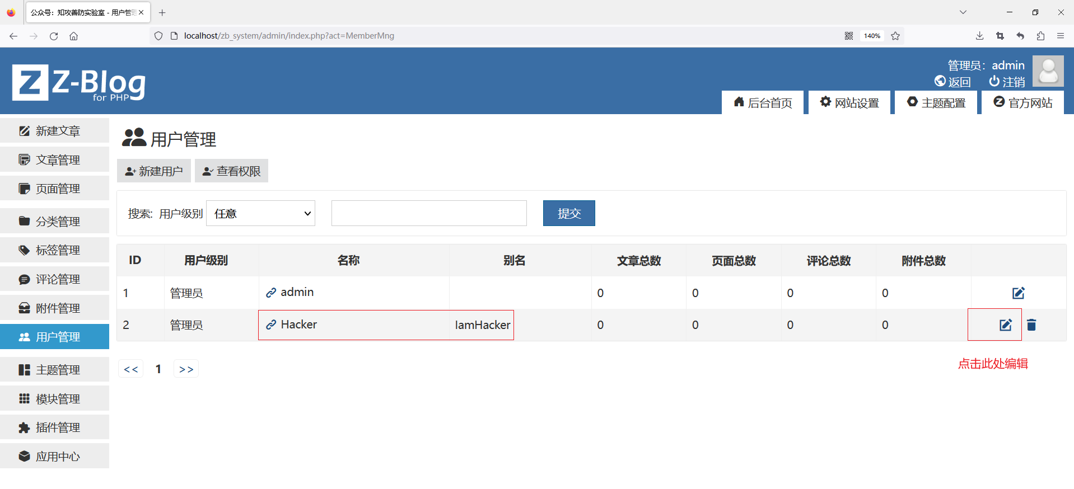Open 模块管理 in sidebar

click(54, 399)
